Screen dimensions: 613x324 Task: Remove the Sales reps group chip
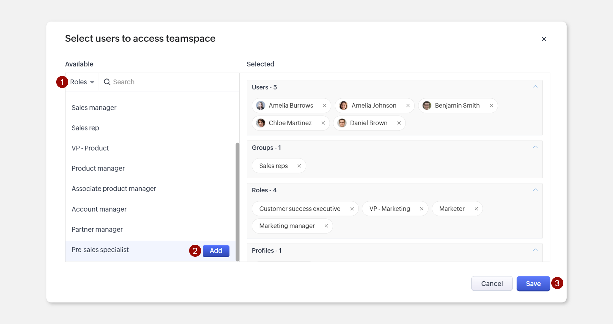click(x=299, y=166)
